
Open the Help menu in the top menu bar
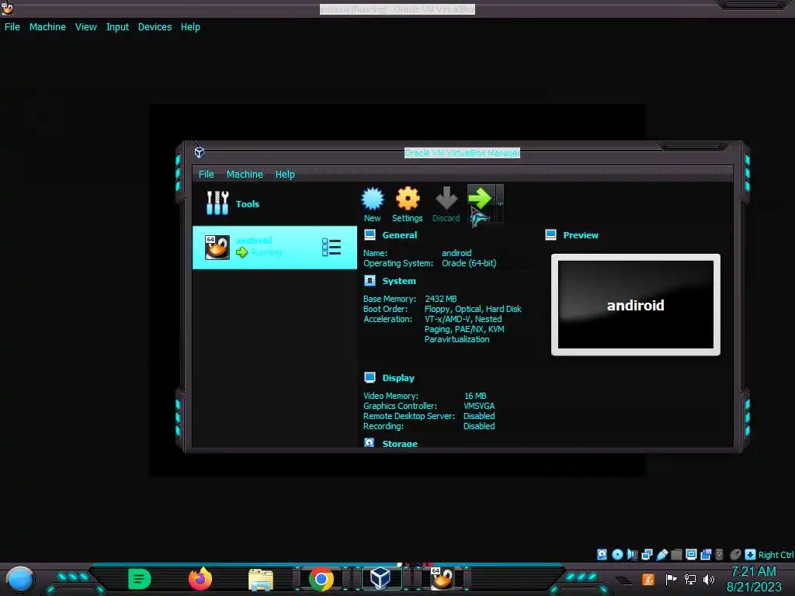click(x=190, y=27)
